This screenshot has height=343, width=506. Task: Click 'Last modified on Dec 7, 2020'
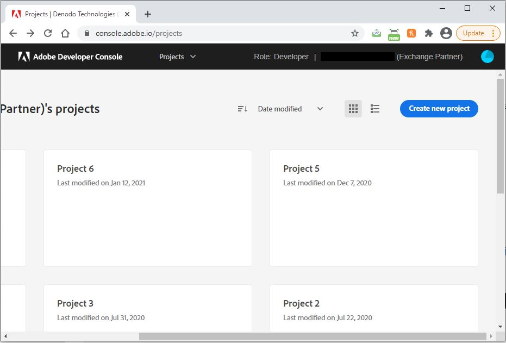pos(327,183)
